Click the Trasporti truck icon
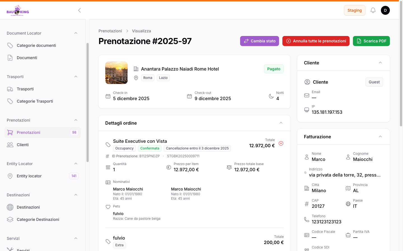The width and height of the screenshot is (403, 251). tap(10, 89)
